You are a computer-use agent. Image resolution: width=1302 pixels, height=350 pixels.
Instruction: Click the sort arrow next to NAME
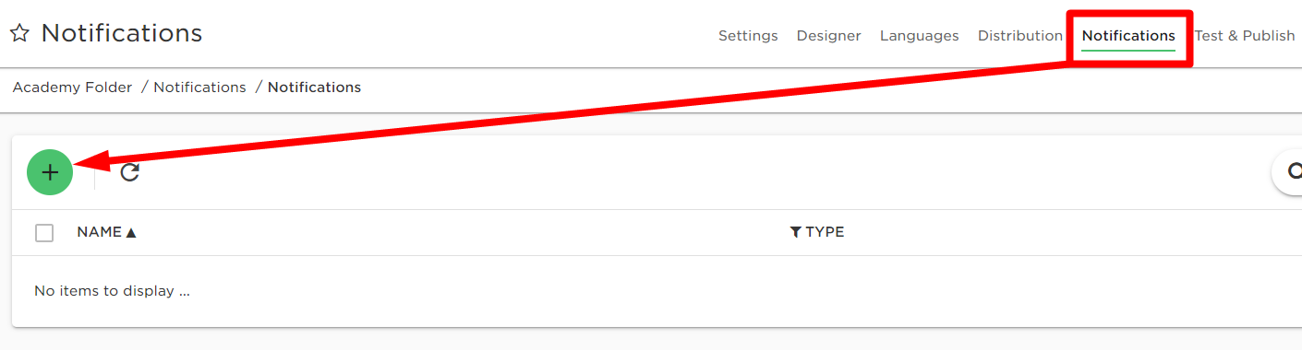131,233
